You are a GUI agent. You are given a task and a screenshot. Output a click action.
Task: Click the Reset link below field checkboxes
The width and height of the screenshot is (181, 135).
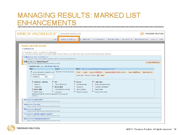tap(35, 96)
